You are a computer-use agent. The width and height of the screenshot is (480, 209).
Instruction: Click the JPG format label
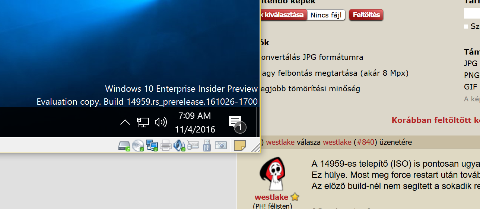click(x=471, y=63)
